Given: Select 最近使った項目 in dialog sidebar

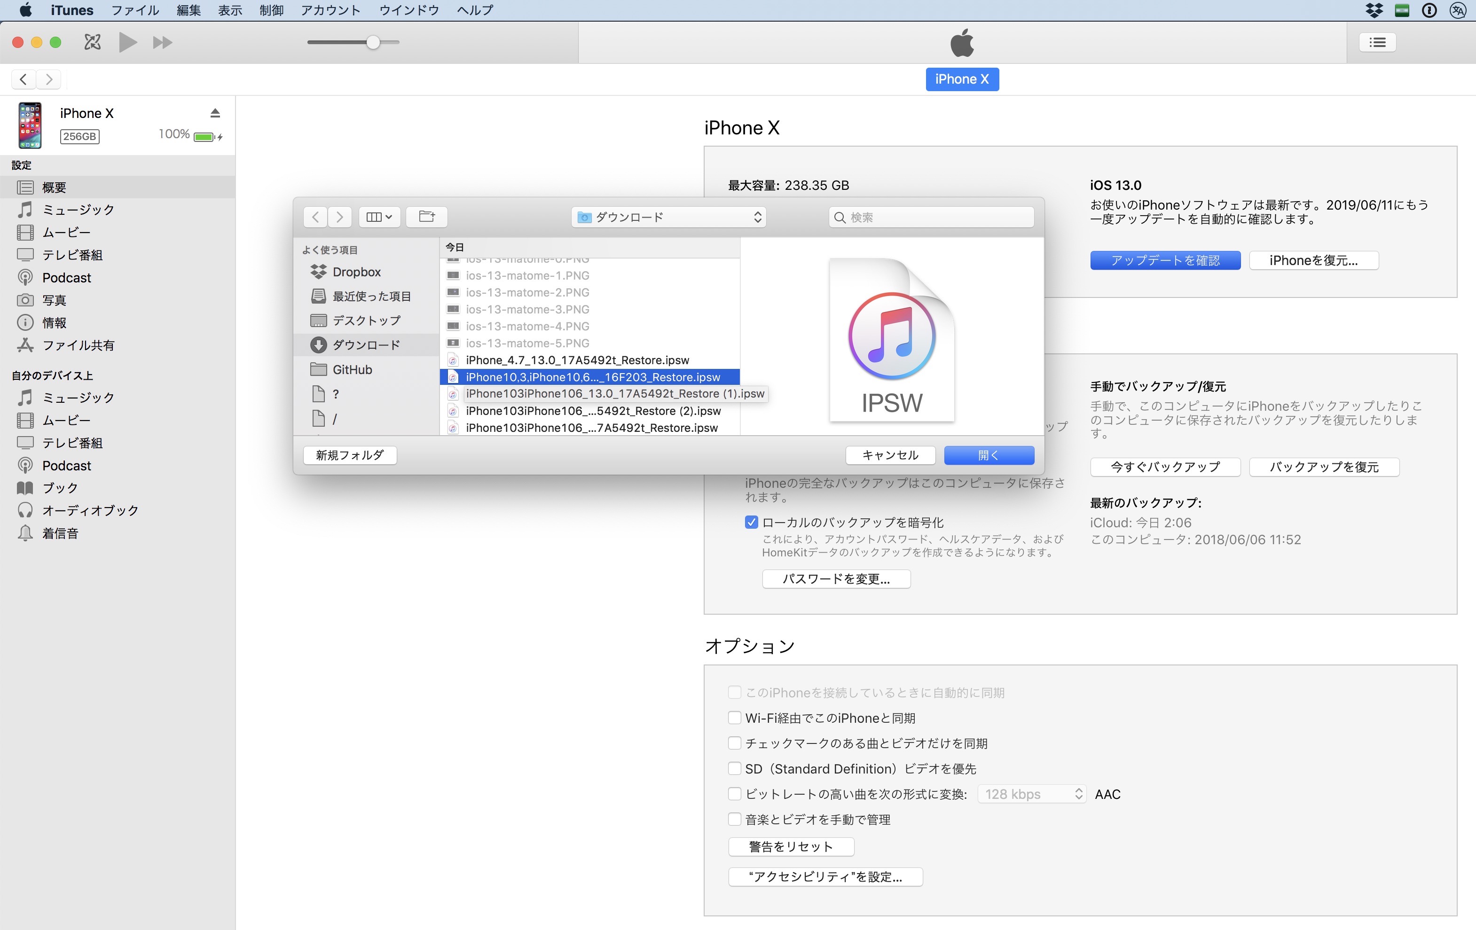Looking at the screenshot, I should click(x=367, y=296).
